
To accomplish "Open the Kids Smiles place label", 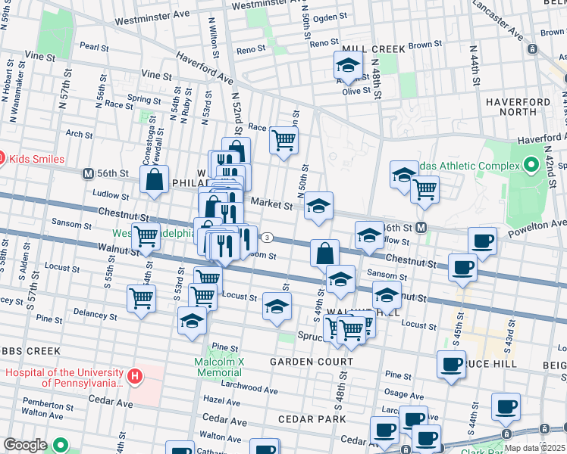I will pyautogui.click(x=36, y=159).
